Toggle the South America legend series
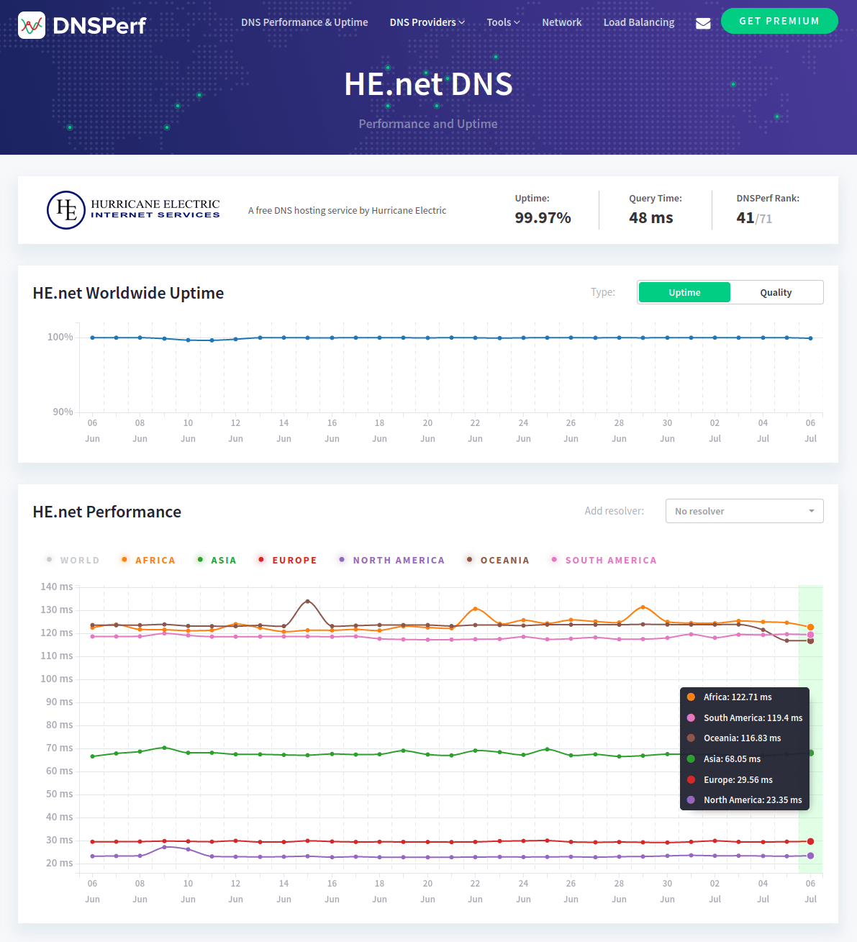This screenshot has width=857, height=942. [x=604, y=560]
